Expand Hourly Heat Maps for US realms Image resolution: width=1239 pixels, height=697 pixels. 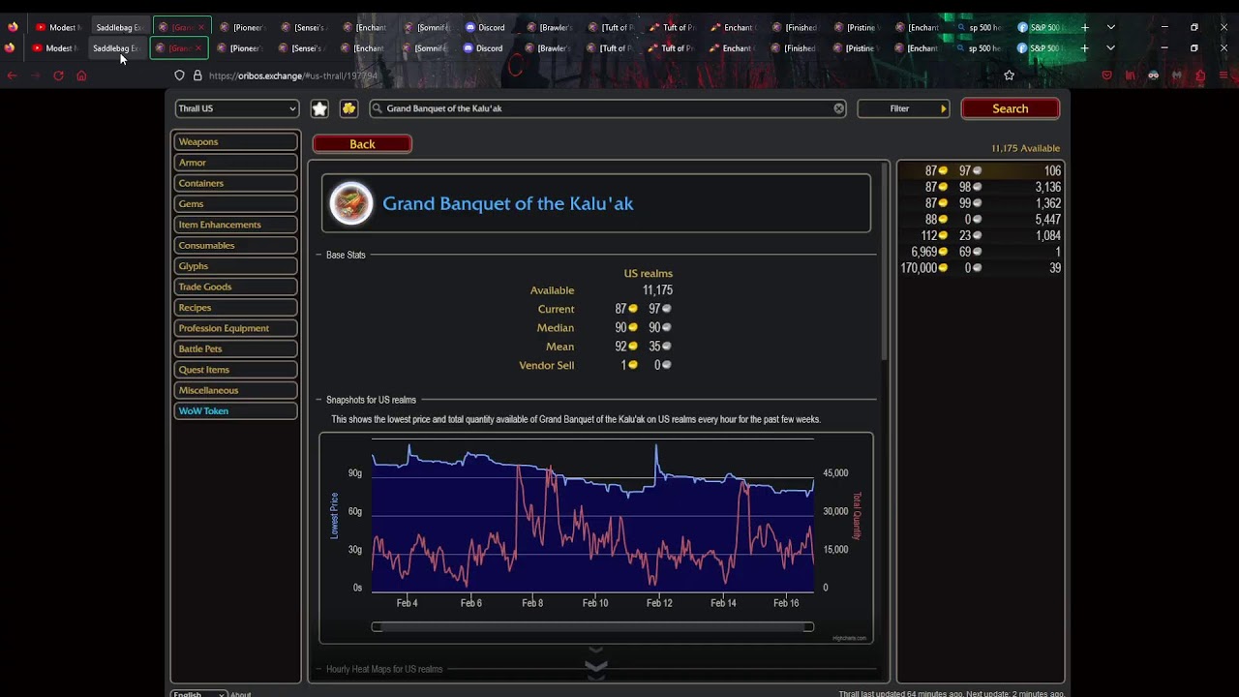click(384, 669)
